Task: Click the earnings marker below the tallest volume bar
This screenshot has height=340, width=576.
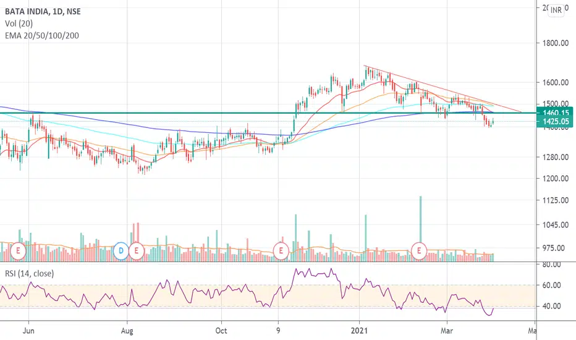Action: pos(419,251)
